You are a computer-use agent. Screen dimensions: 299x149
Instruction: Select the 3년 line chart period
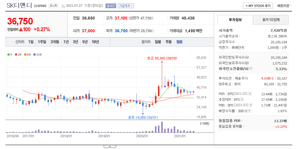tap(75, 42)
